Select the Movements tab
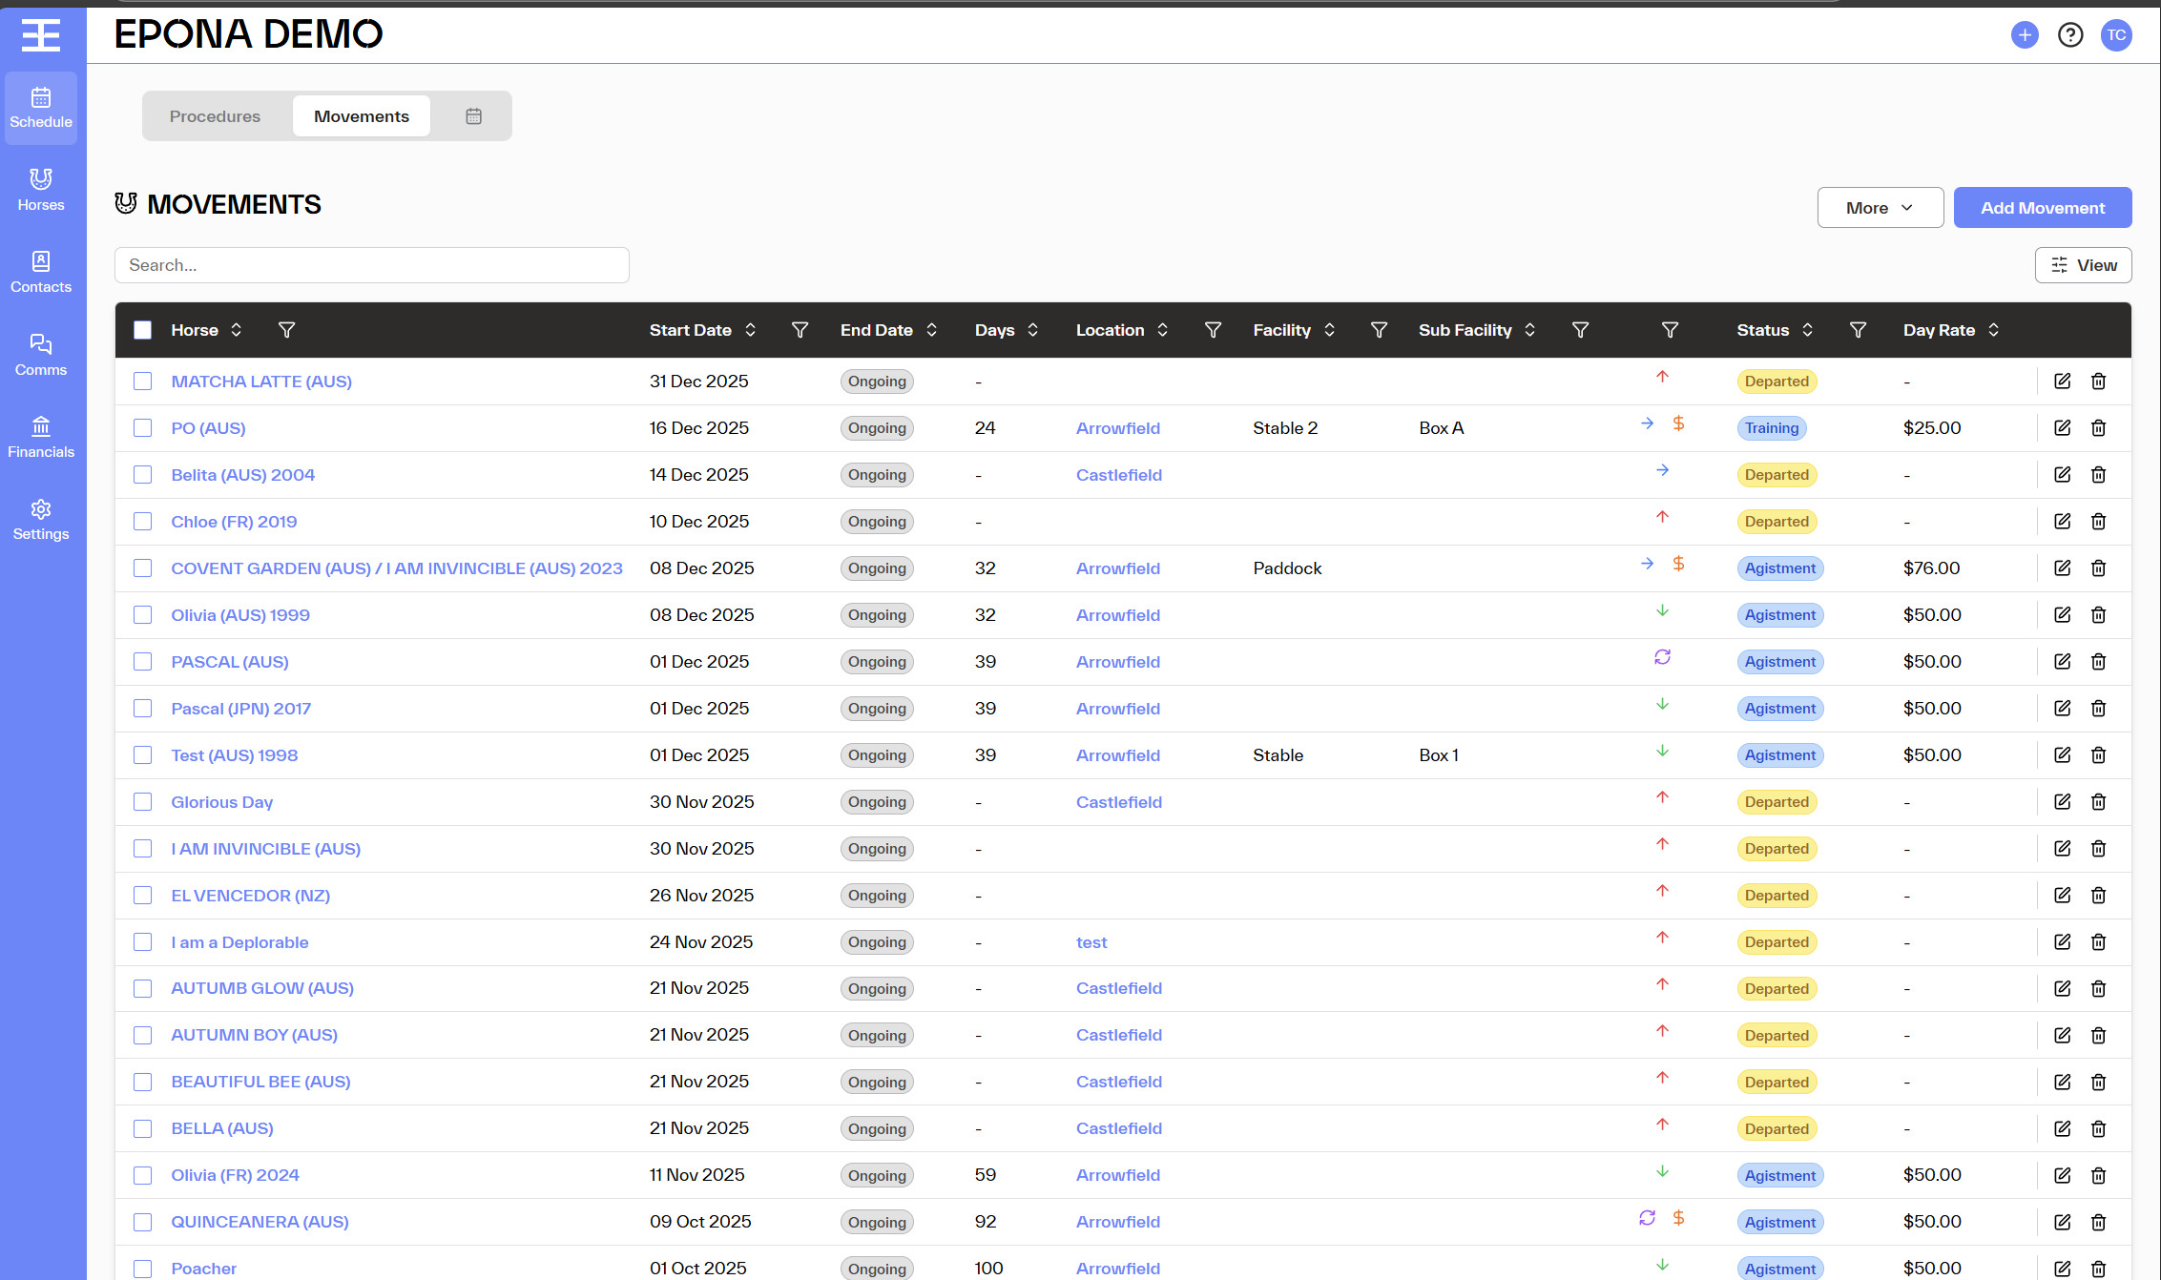Viewport: 2161px width, 1280px height. pos(361,116)
